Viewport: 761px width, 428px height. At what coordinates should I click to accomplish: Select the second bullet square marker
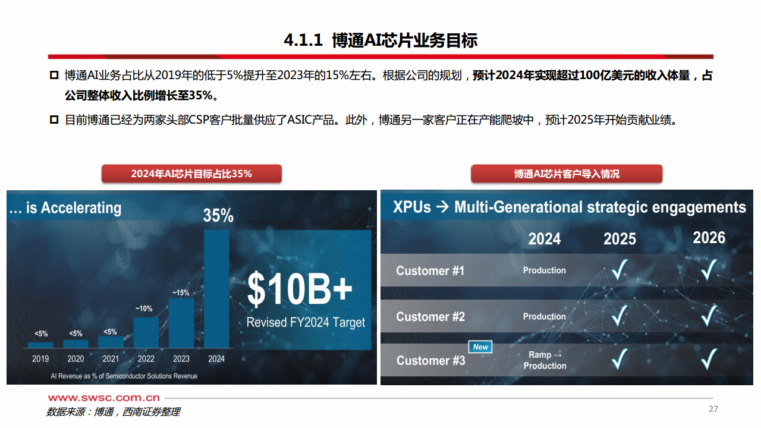point(54,120)
